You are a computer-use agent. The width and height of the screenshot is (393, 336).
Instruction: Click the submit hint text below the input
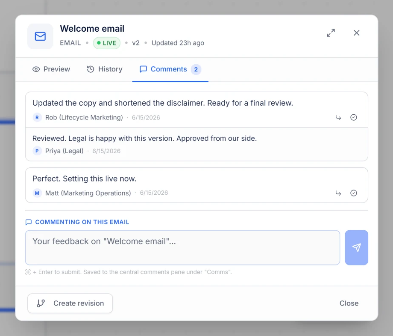[x=128, y=272]
